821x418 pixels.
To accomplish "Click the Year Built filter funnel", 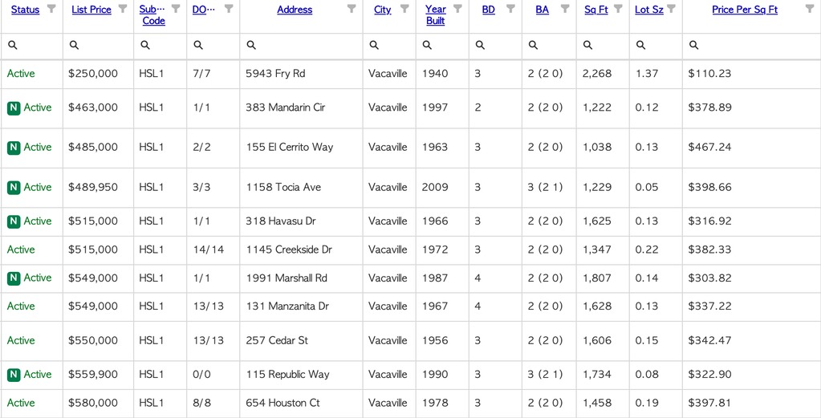I will (x=457, y=8).
